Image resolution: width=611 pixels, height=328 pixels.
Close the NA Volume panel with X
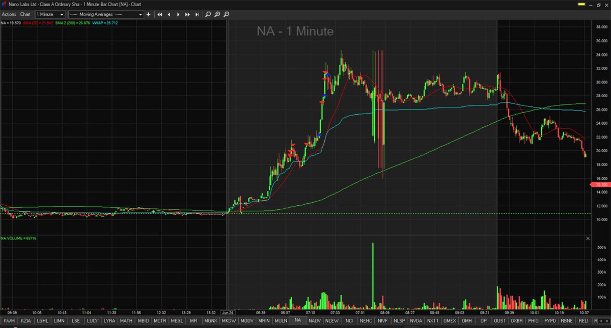pos(588,238)
